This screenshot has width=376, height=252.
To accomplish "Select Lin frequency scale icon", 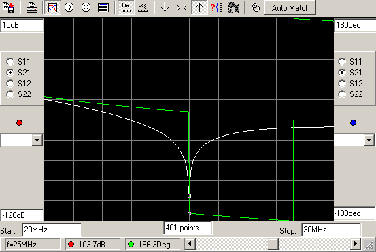I will pyautogui.click(x=126, y=7).
